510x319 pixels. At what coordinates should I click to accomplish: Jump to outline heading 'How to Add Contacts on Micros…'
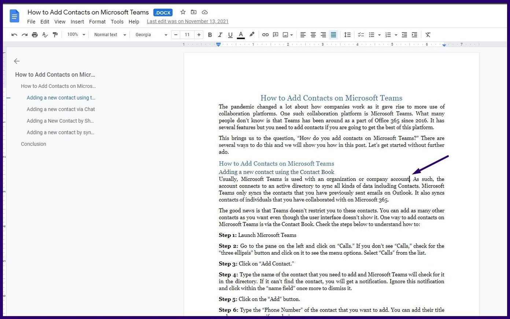point(58,86)
